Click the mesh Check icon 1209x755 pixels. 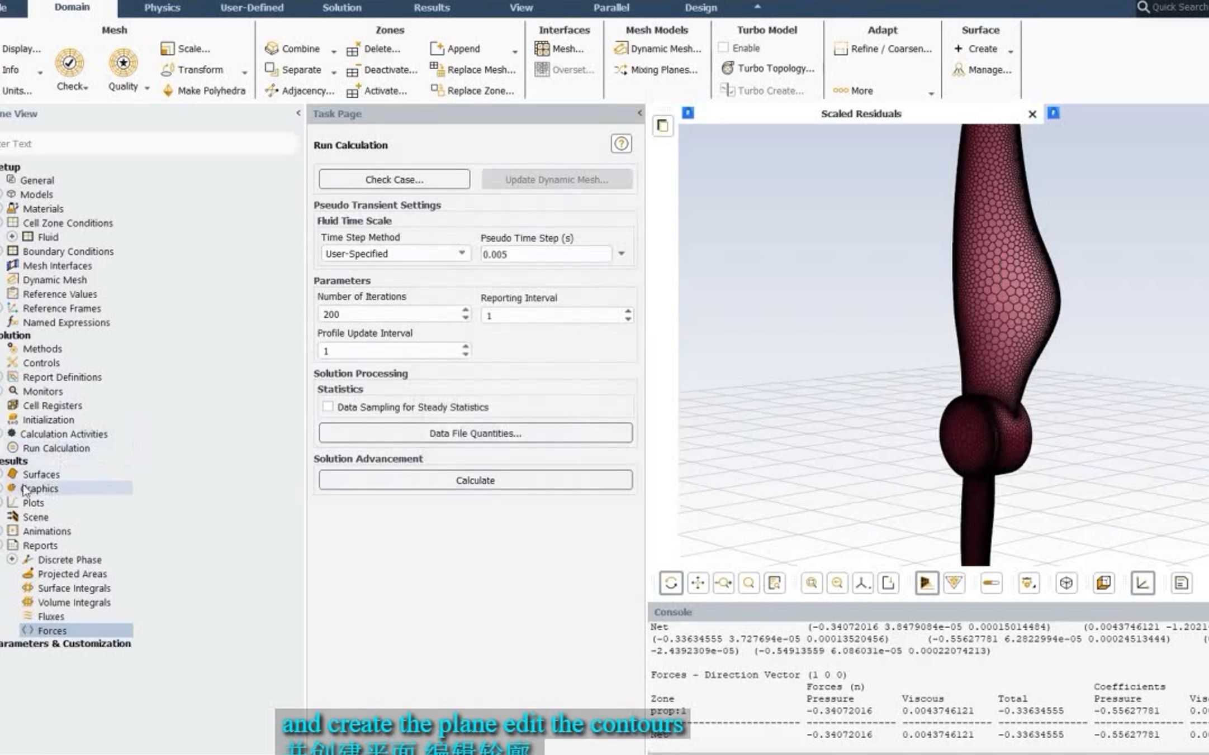pos(69,63)
